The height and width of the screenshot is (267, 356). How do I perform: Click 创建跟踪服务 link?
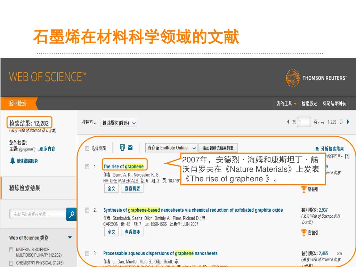[x=27, y=161]
